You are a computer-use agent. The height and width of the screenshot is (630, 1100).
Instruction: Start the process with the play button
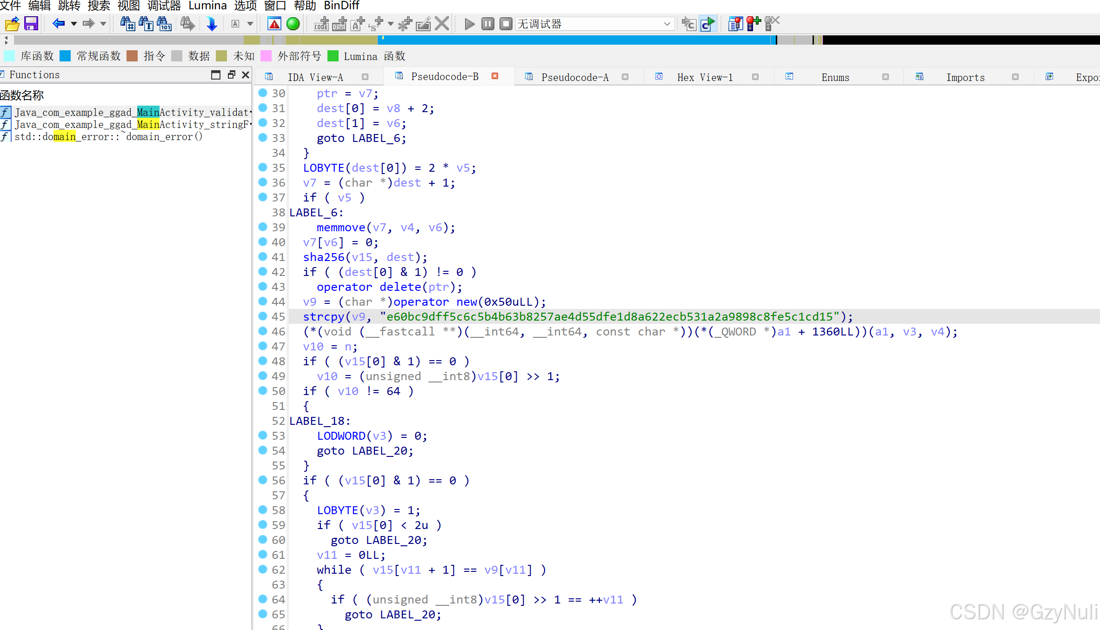pyautogui.click(x=469, y=23)
